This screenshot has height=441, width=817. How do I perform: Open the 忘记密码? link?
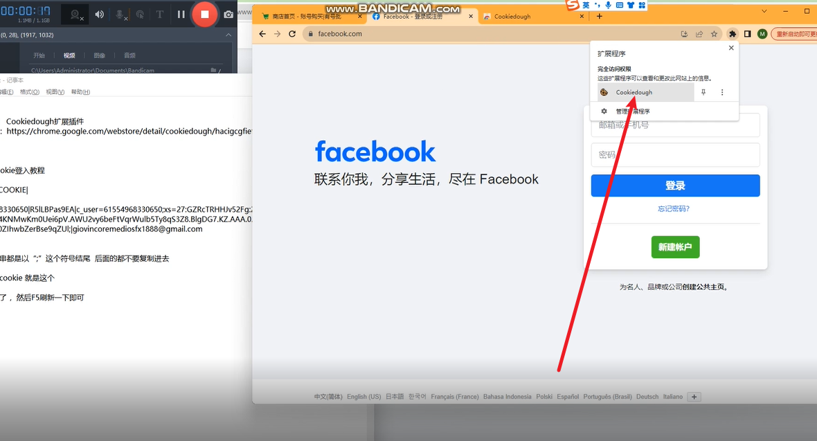[674, 209]
